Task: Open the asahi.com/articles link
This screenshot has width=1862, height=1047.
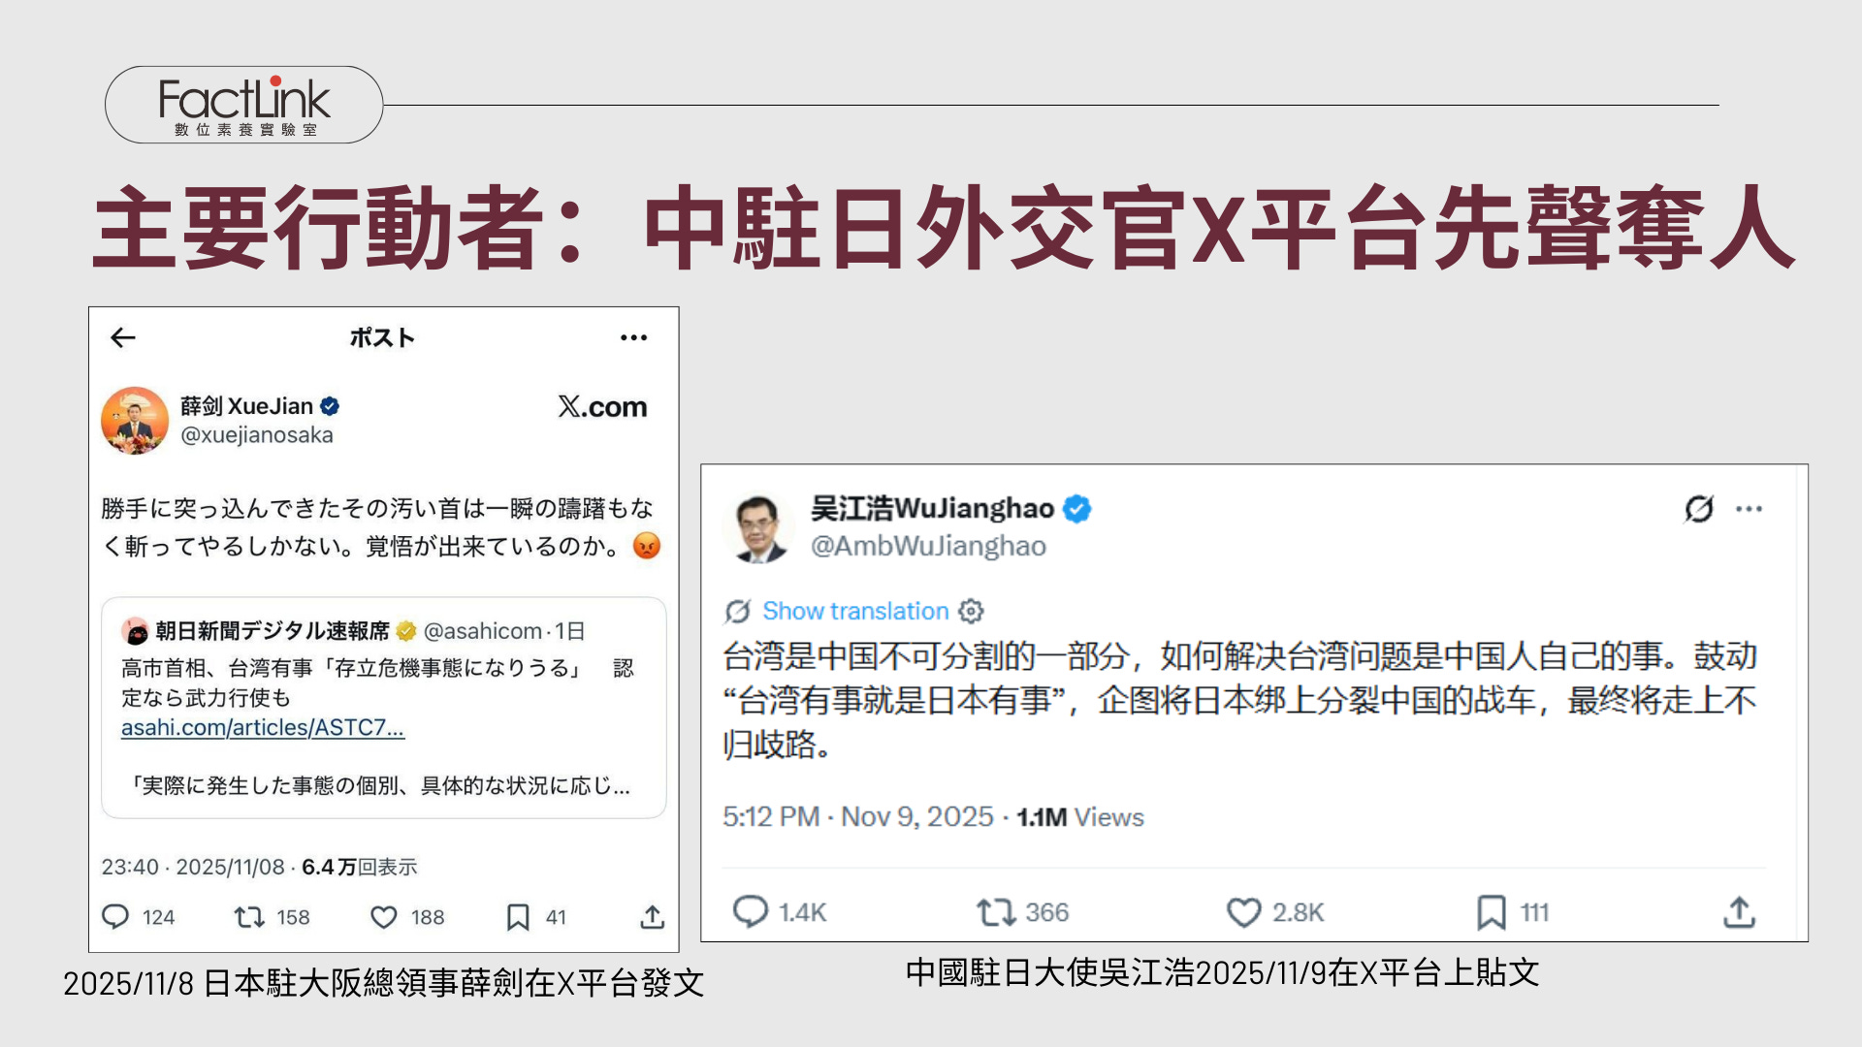Action: pyautogui.click(x=262, y=728)
